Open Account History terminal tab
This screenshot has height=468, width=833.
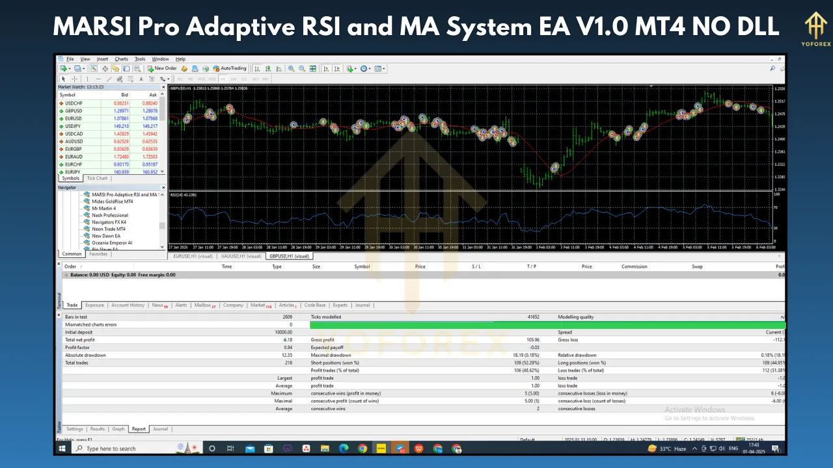(x=128, y=305)
